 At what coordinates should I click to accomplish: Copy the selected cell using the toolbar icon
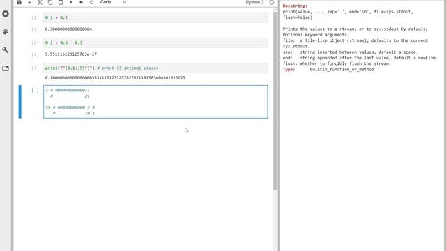(50, 2)
